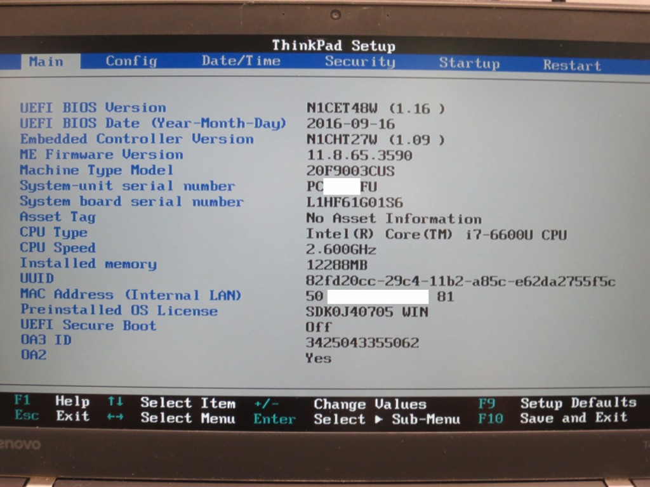This screenshot has height=487, width=650.
Task: Click the UUID value field
Action: tap(460, 282)
